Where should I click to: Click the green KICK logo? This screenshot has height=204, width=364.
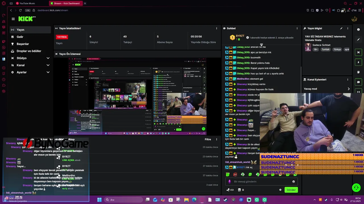tap(26, 19)
